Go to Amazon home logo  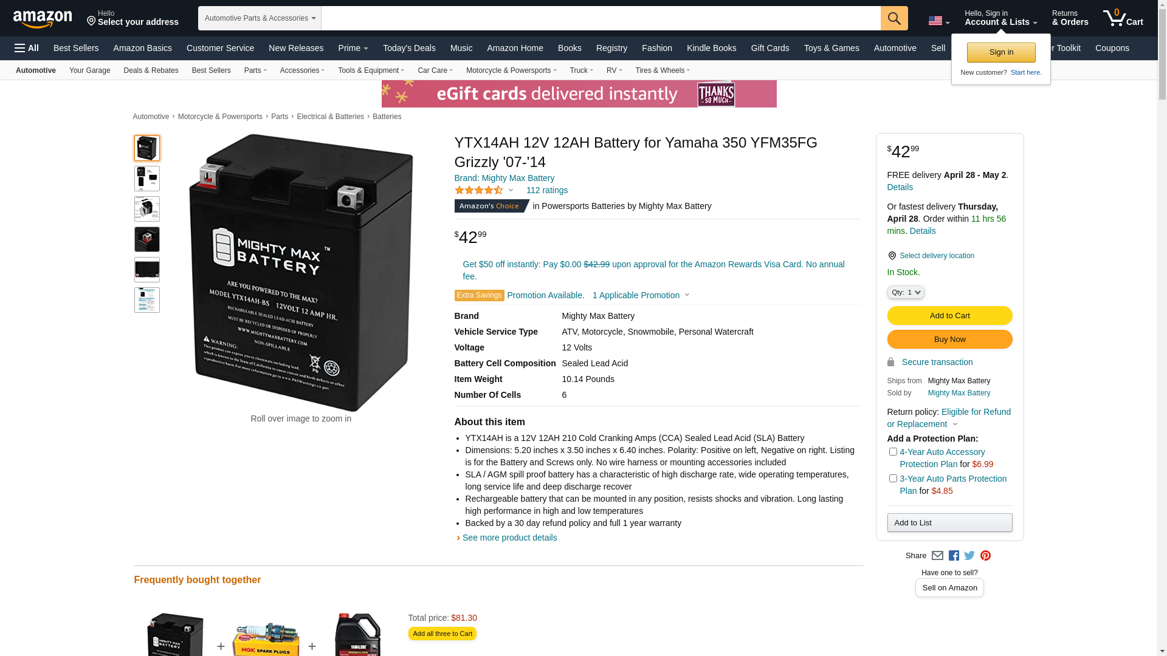click(x=43, y=19)
